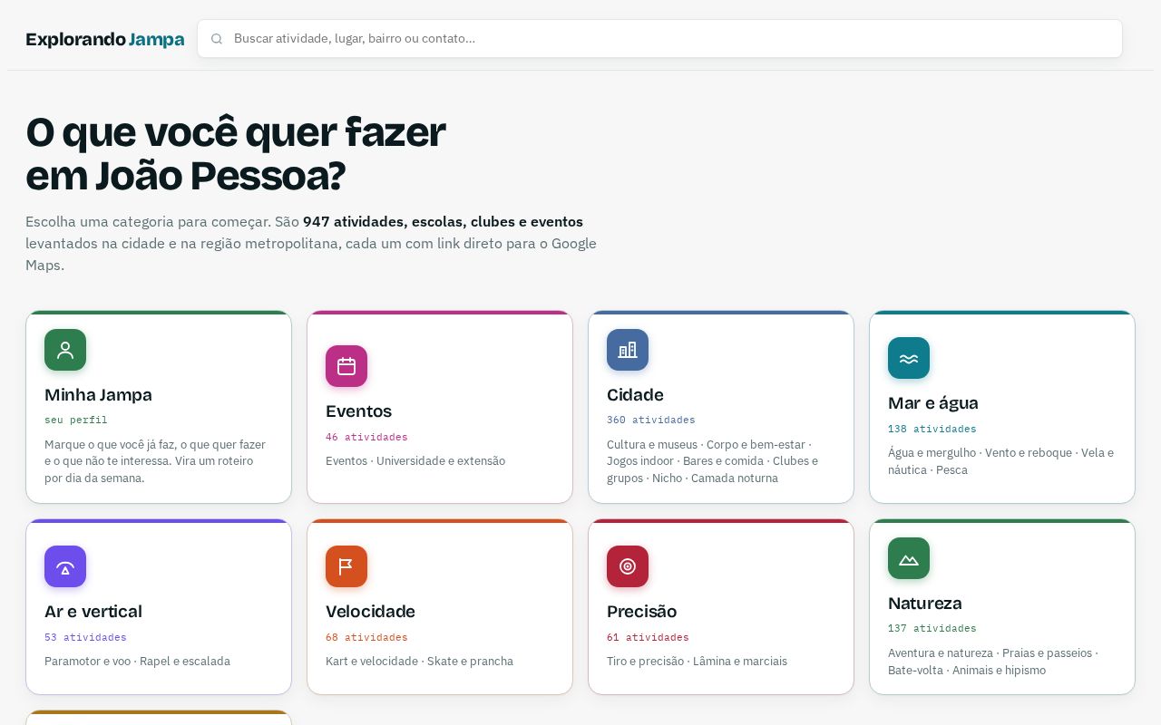
Task: Focus the activity search field
Action: (x=660, y=39)
